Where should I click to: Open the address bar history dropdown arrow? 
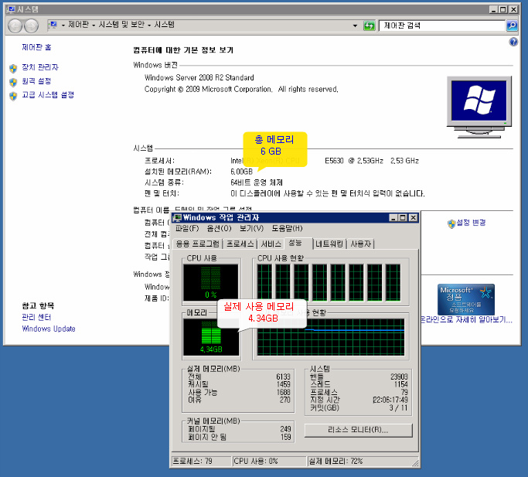(355, 26)
